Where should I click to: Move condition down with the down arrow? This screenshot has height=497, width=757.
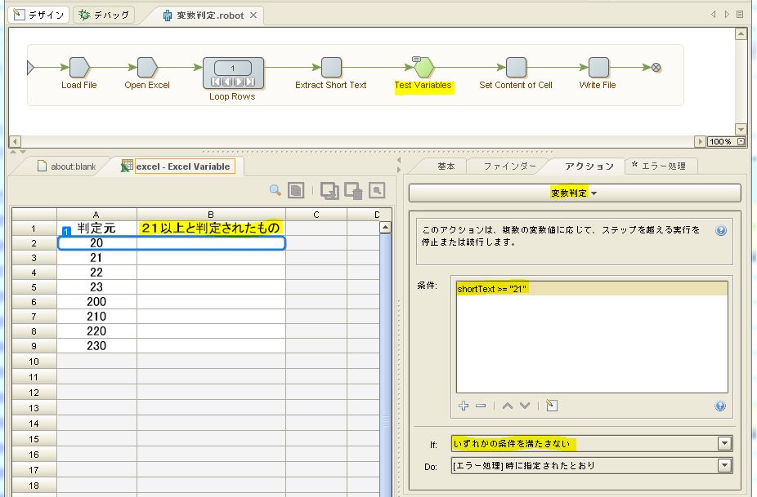525,406
